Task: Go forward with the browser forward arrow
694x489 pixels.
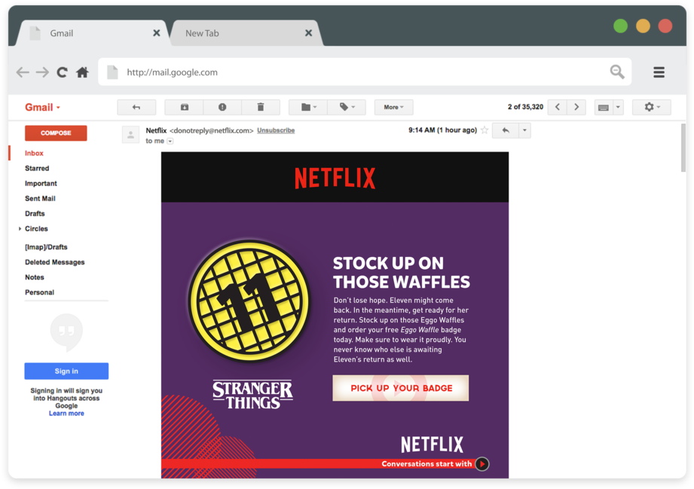Action: [42, 72]
